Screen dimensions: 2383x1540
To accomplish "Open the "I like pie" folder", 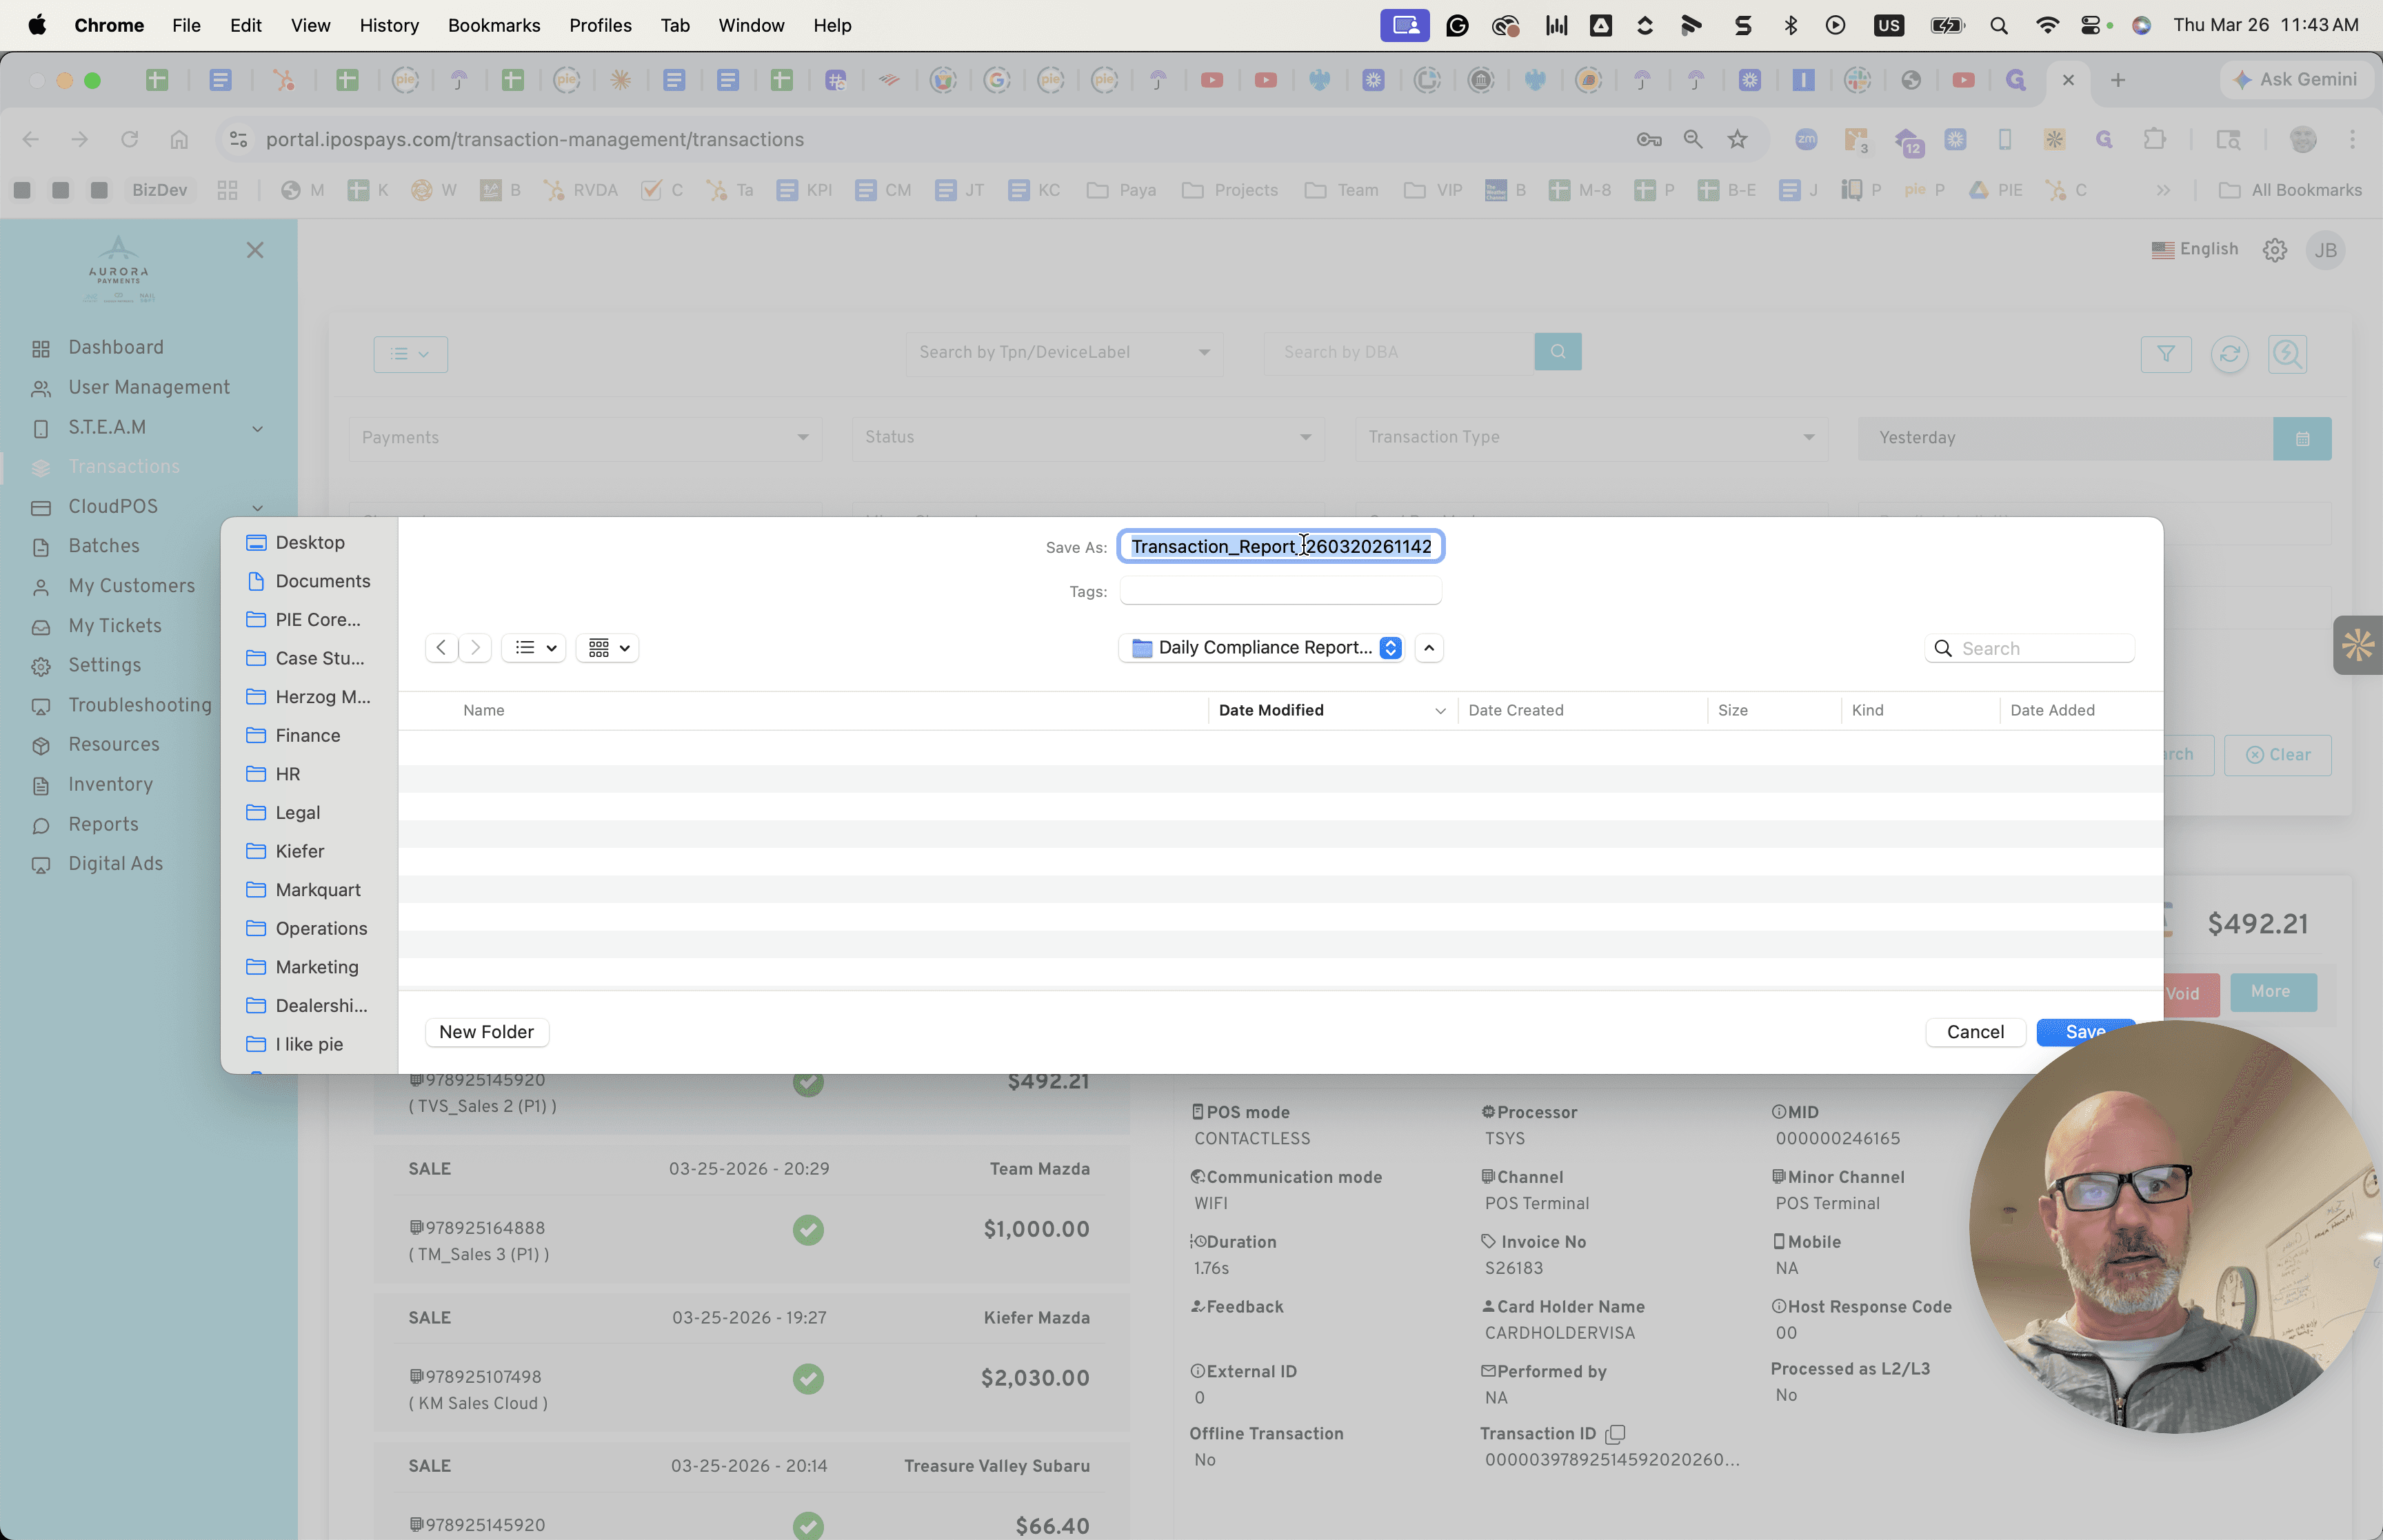I will [x=309, y=1044].
